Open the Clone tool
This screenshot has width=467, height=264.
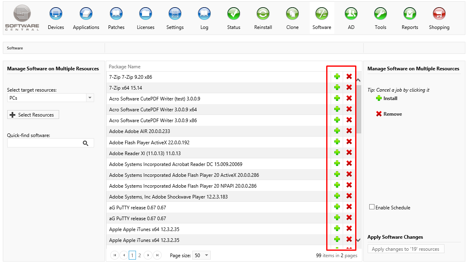[x=292, y=14]
